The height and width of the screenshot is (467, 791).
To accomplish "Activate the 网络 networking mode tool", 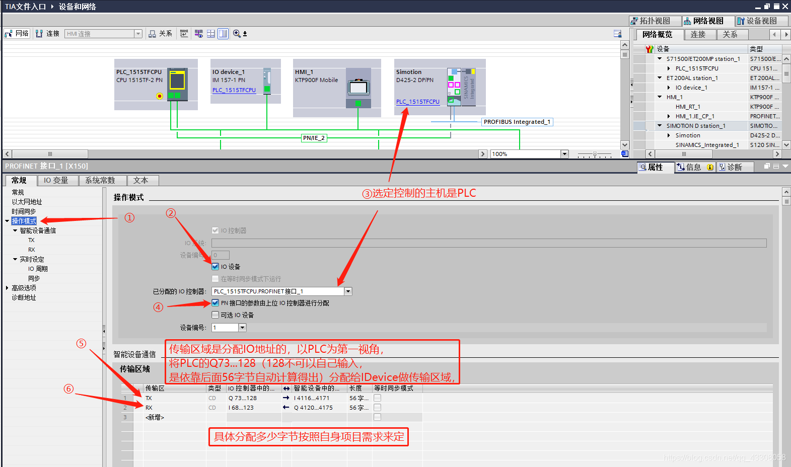I will coord(17,34).
